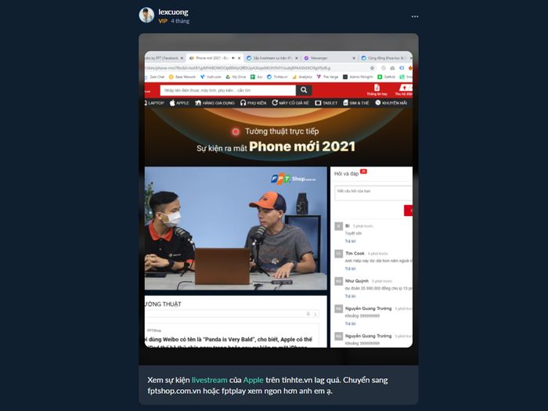548x411 pixels.
Task: Select the APPLE category with apple icon
Action: [x=179, y=103]
